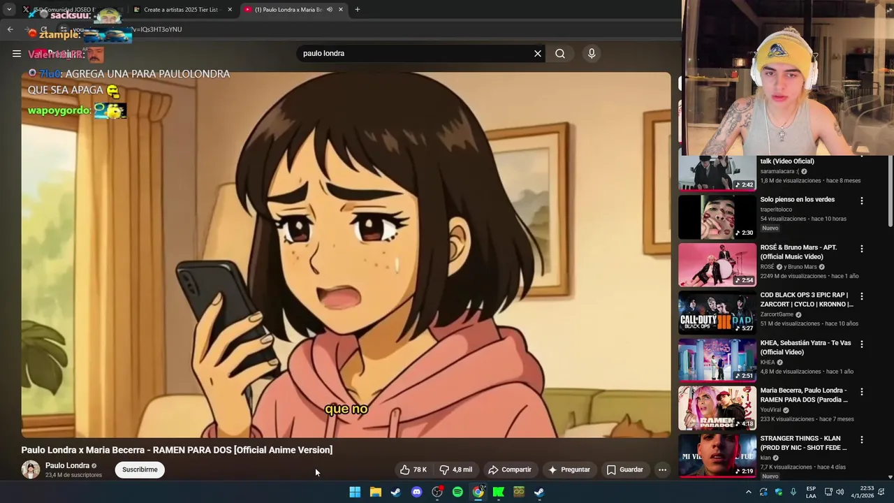The image size is (894, 503).
Task: Open options menu for KHEA Te Vas
Action: pyautogui.click(x=861, y=344)
